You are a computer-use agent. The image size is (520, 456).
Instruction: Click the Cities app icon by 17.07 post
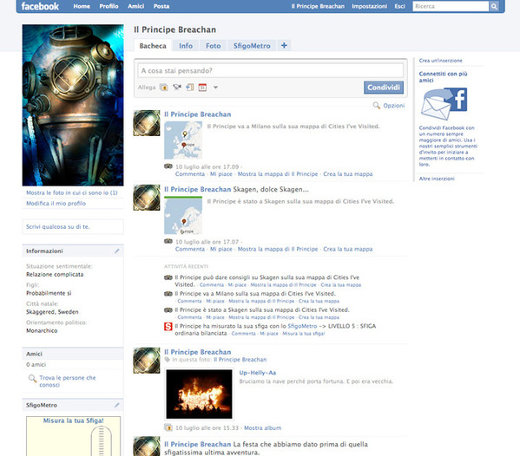[168, 241]
